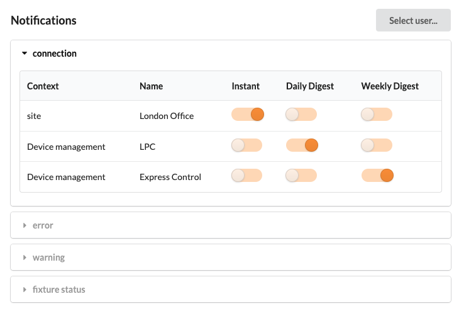Expand the warning section
The height and width of the screenshot is (311, 459).
[x=231, y=257]
